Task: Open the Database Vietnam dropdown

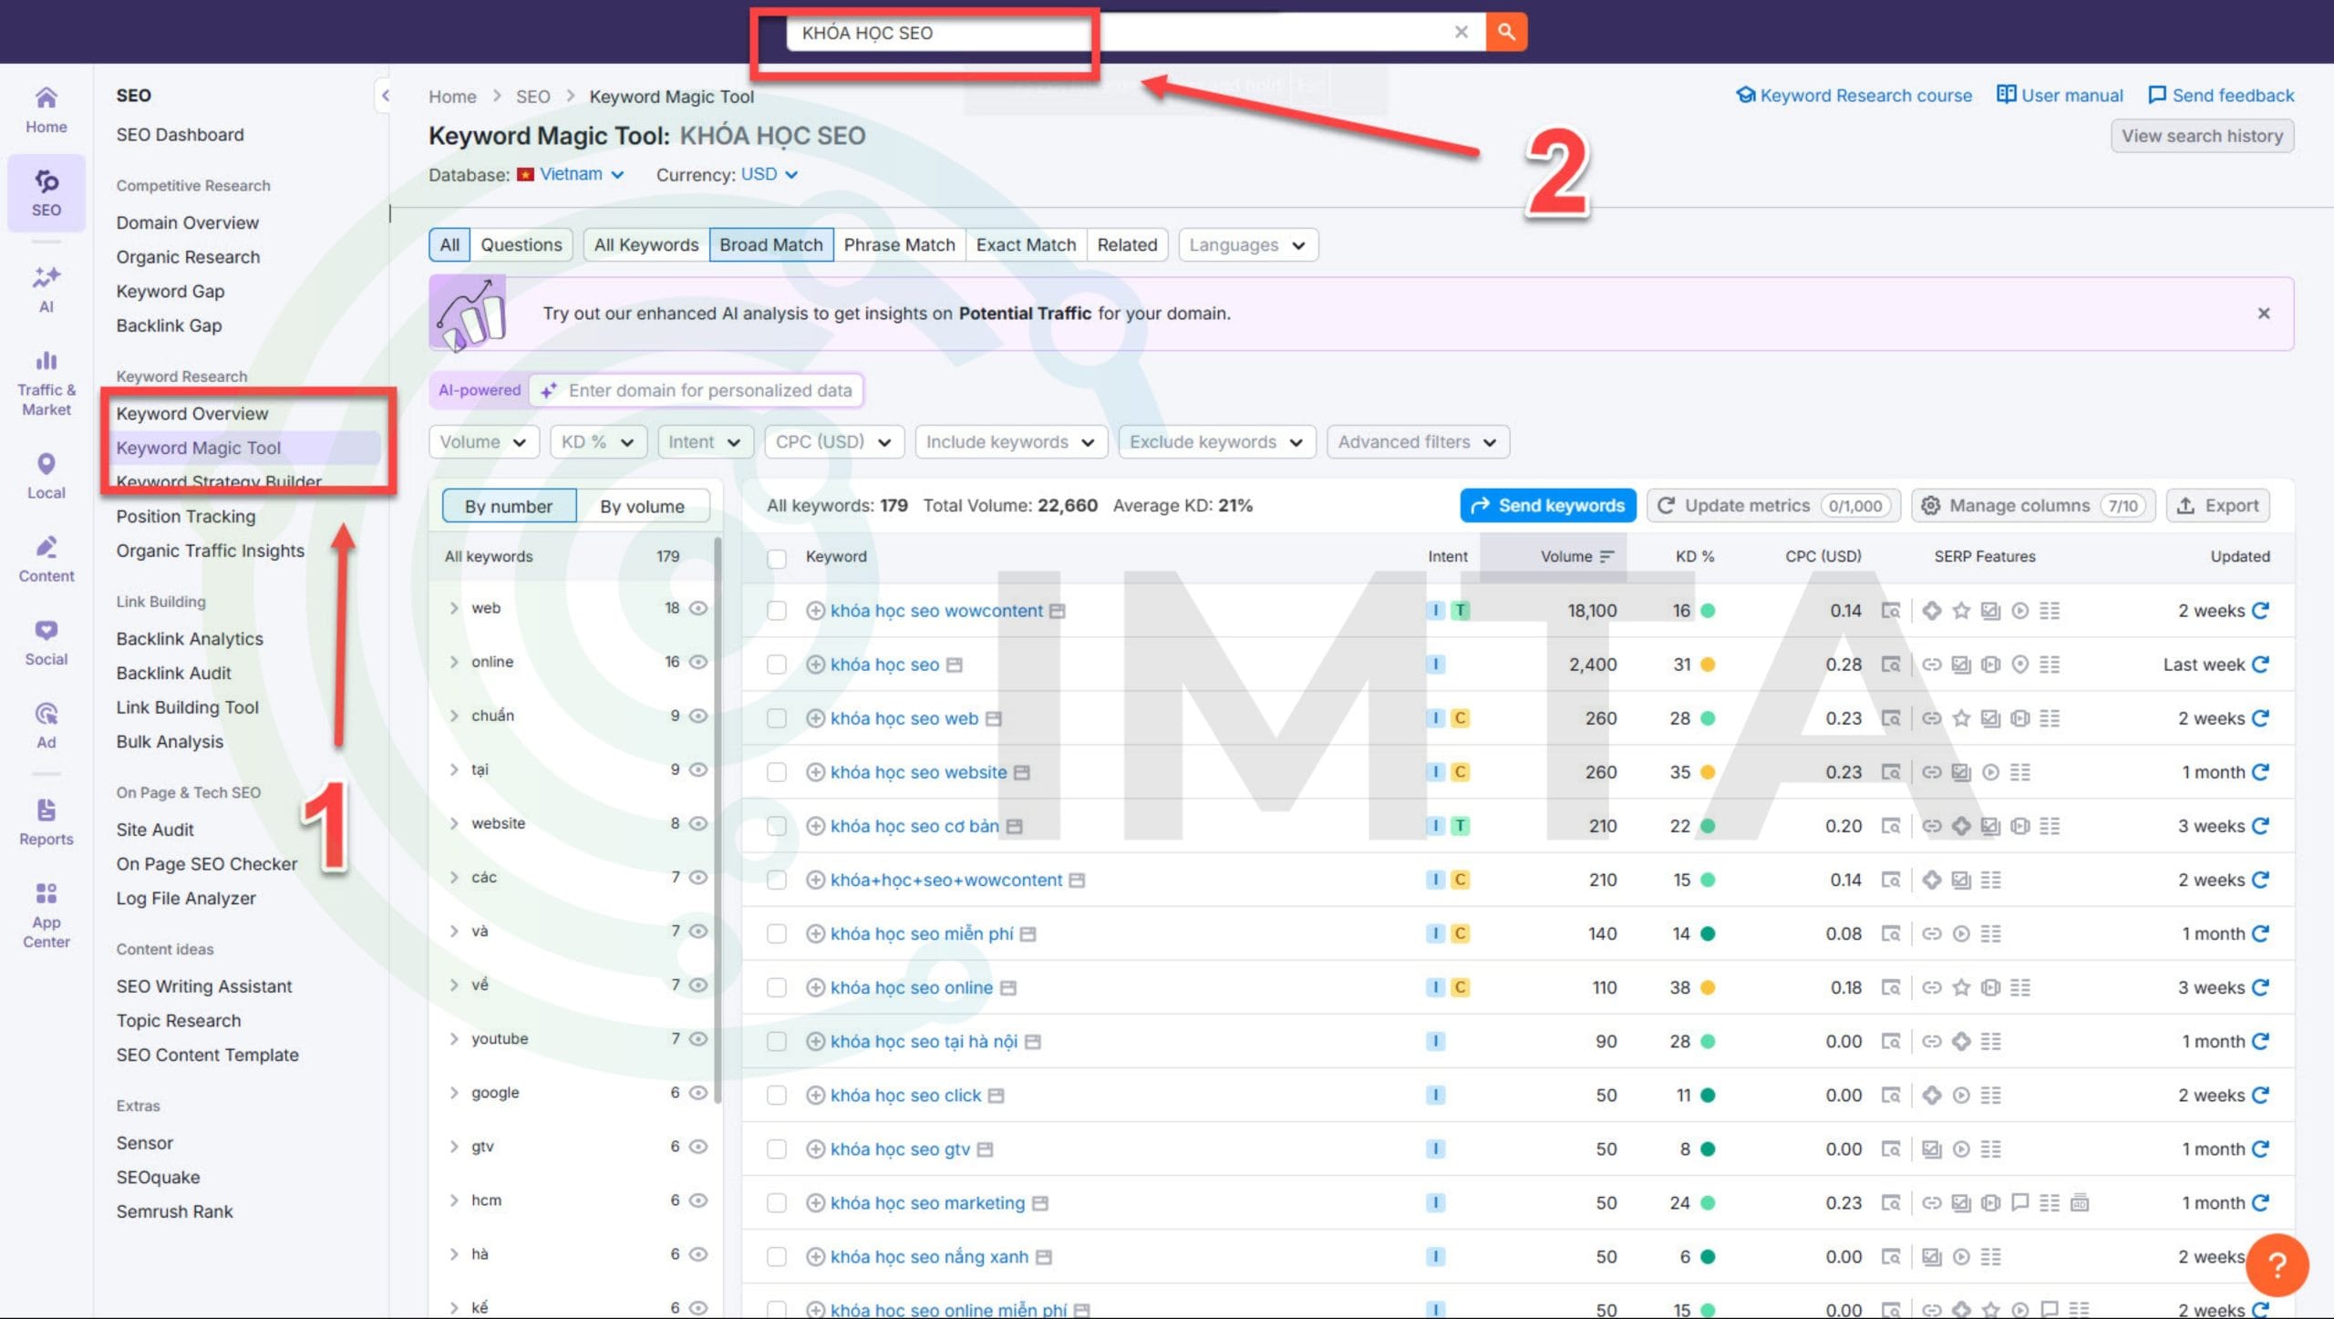Action: tap(570, 174)
